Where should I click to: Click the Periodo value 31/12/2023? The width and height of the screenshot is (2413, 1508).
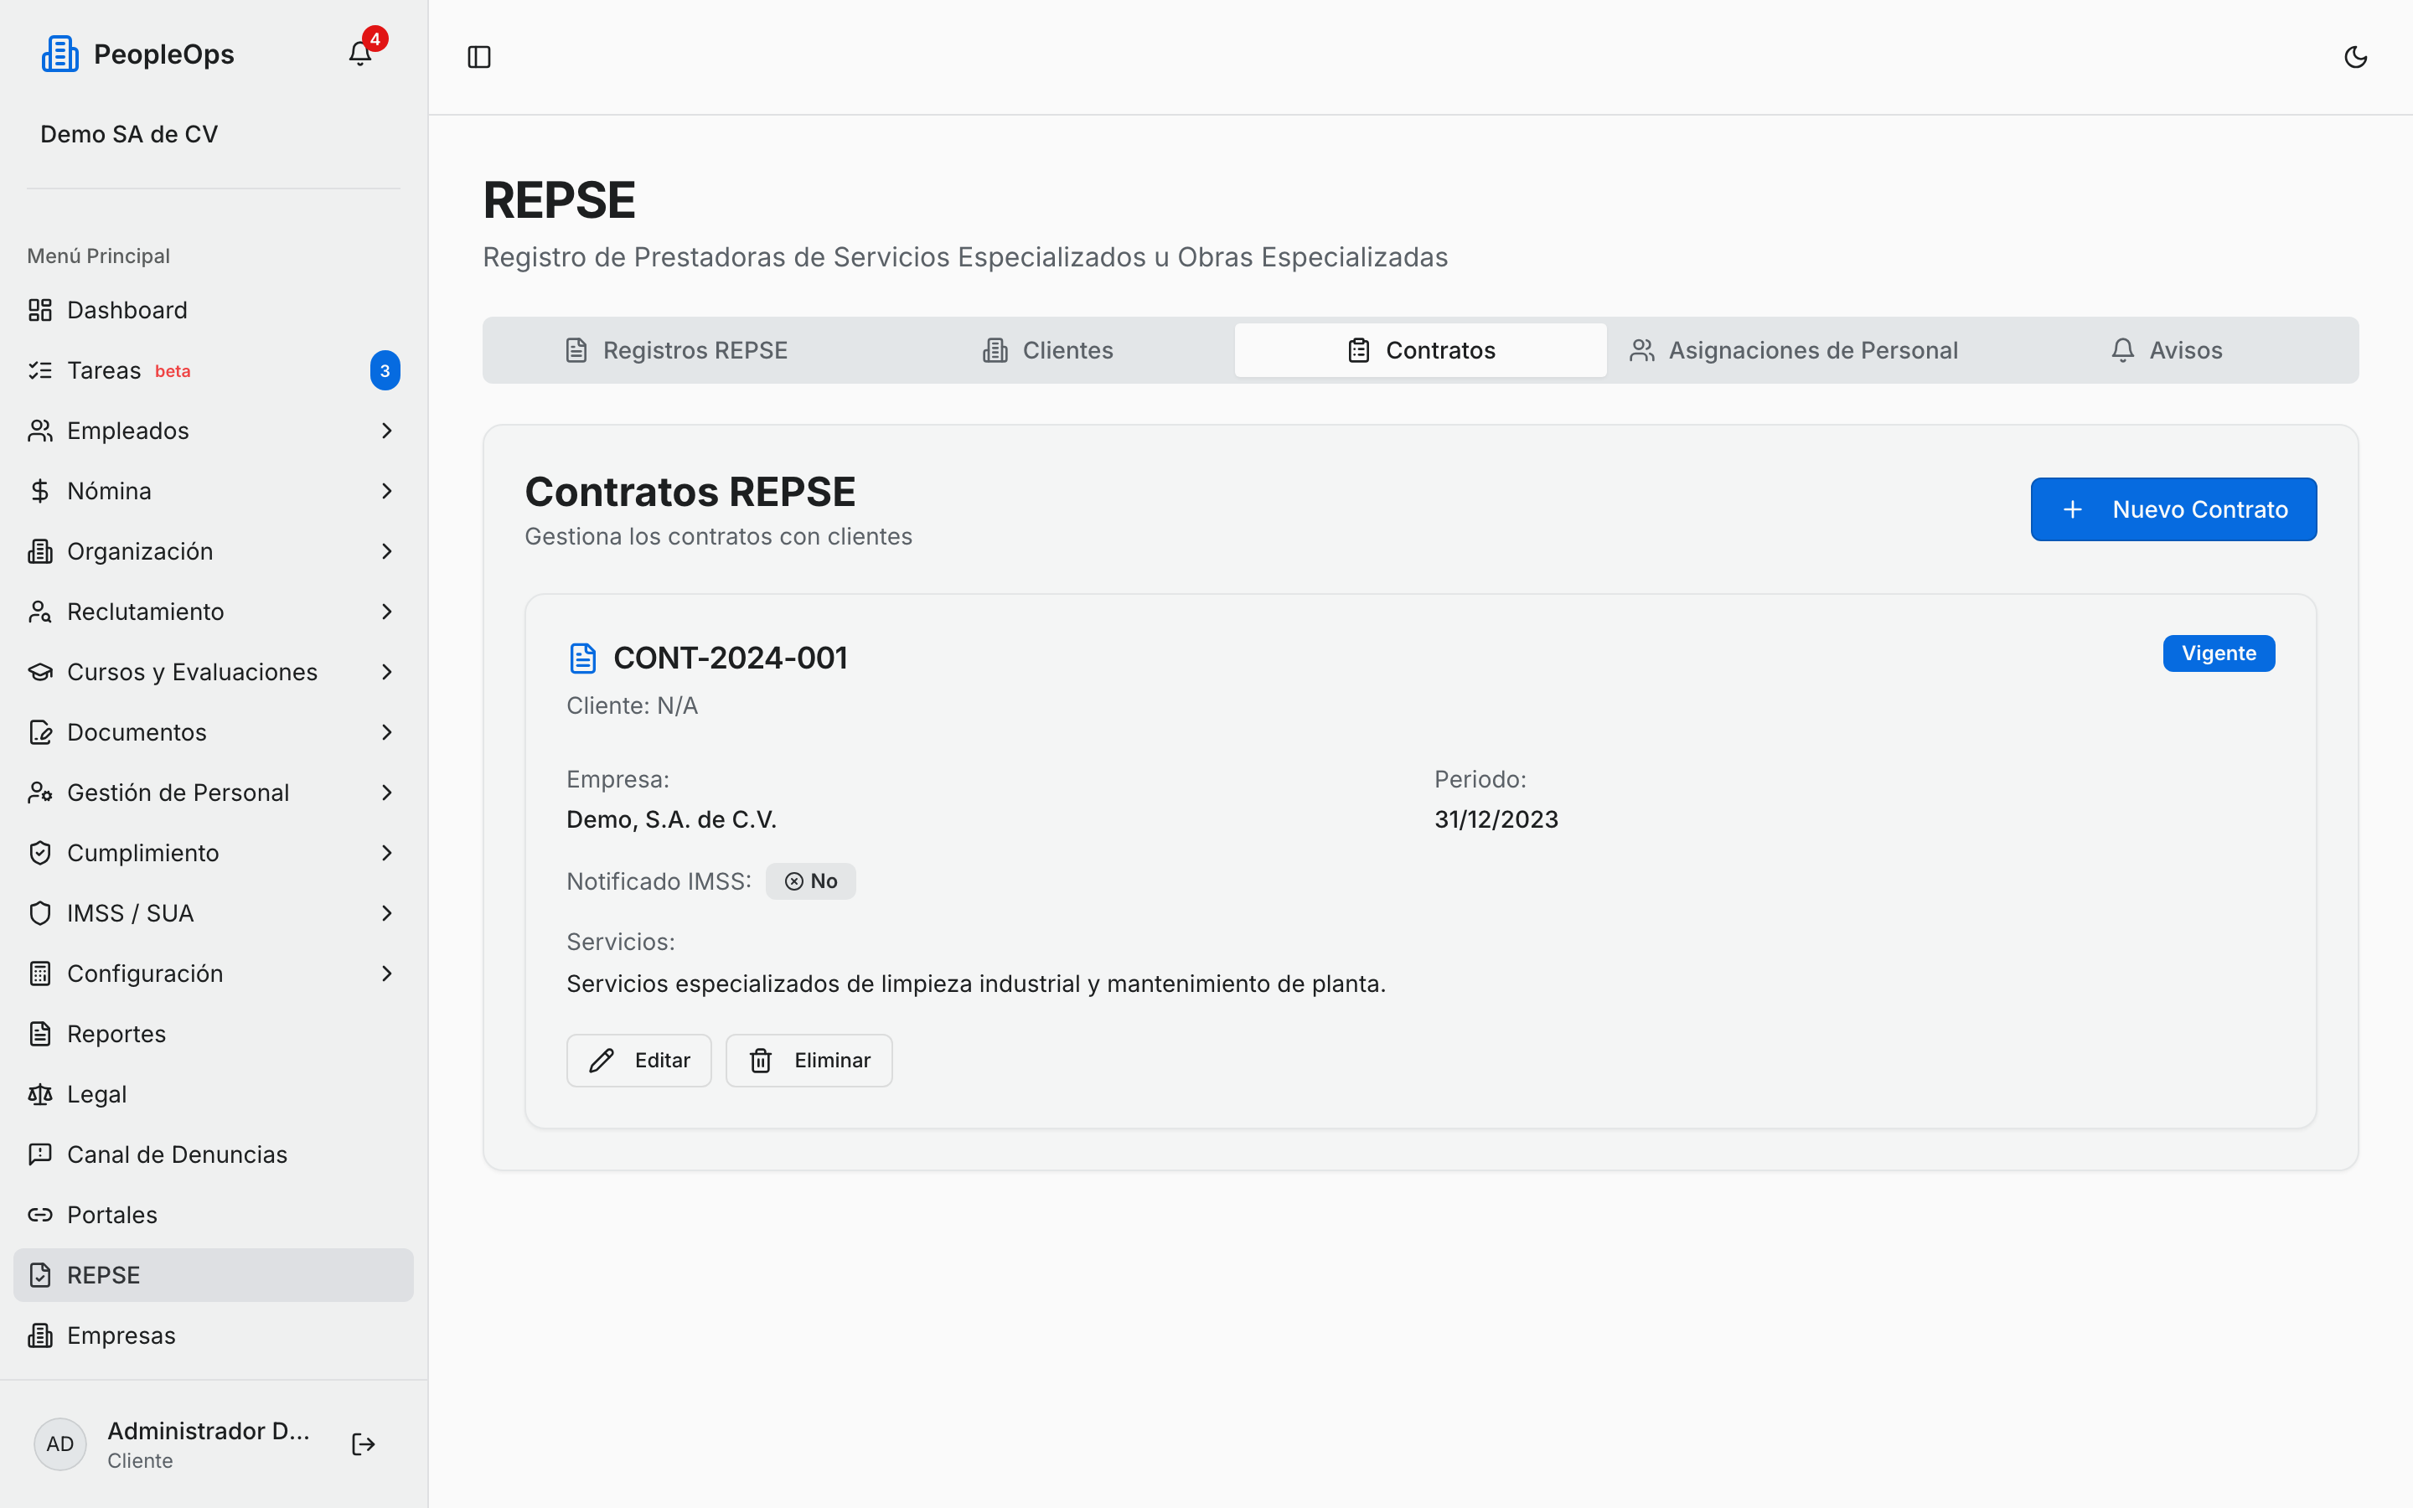[x=1496, y=820]
